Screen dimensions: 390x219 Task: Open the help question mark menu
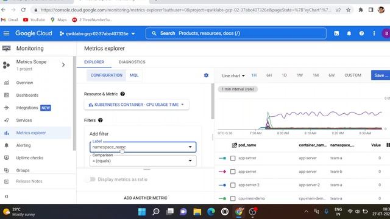click(361, 33)
